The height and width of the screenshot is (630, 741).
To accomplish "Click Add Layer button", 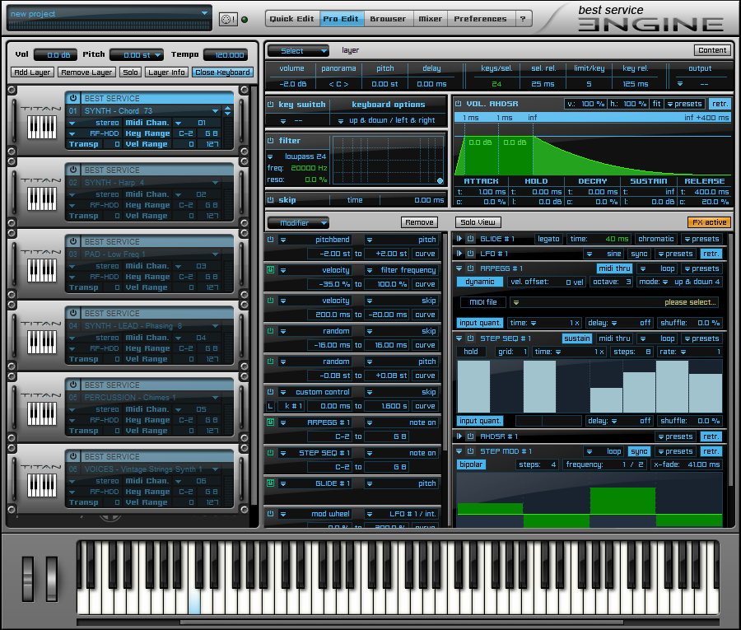I will [32, 72].
